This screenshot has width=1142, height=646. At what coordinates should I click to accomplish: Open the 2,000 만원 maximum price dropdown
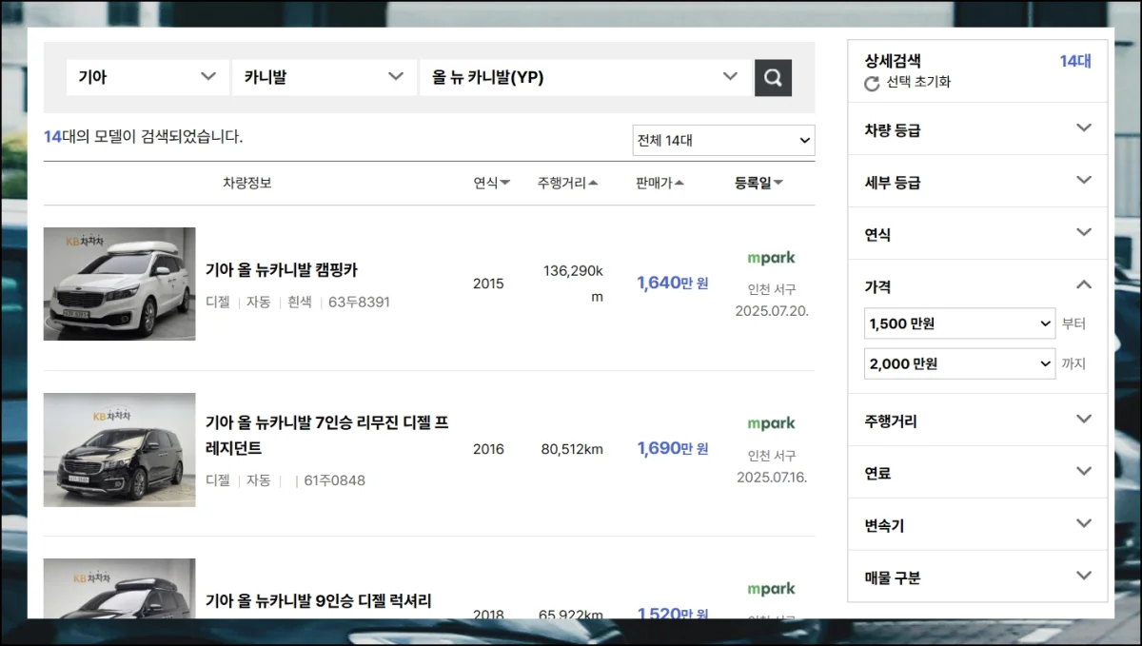pyautogui.click(x=959, y=363)
